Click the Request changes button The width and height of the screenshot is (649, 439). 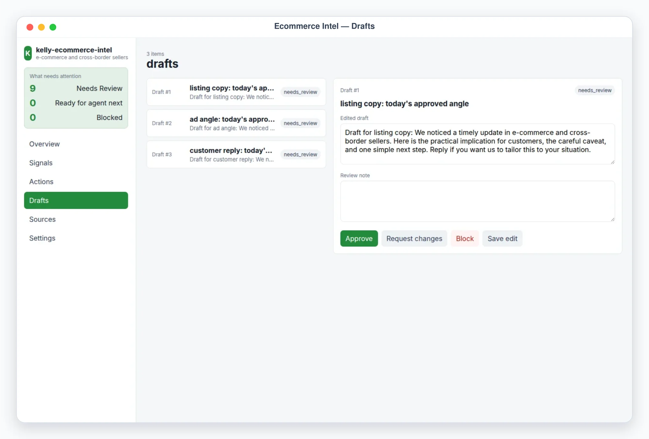414,238
